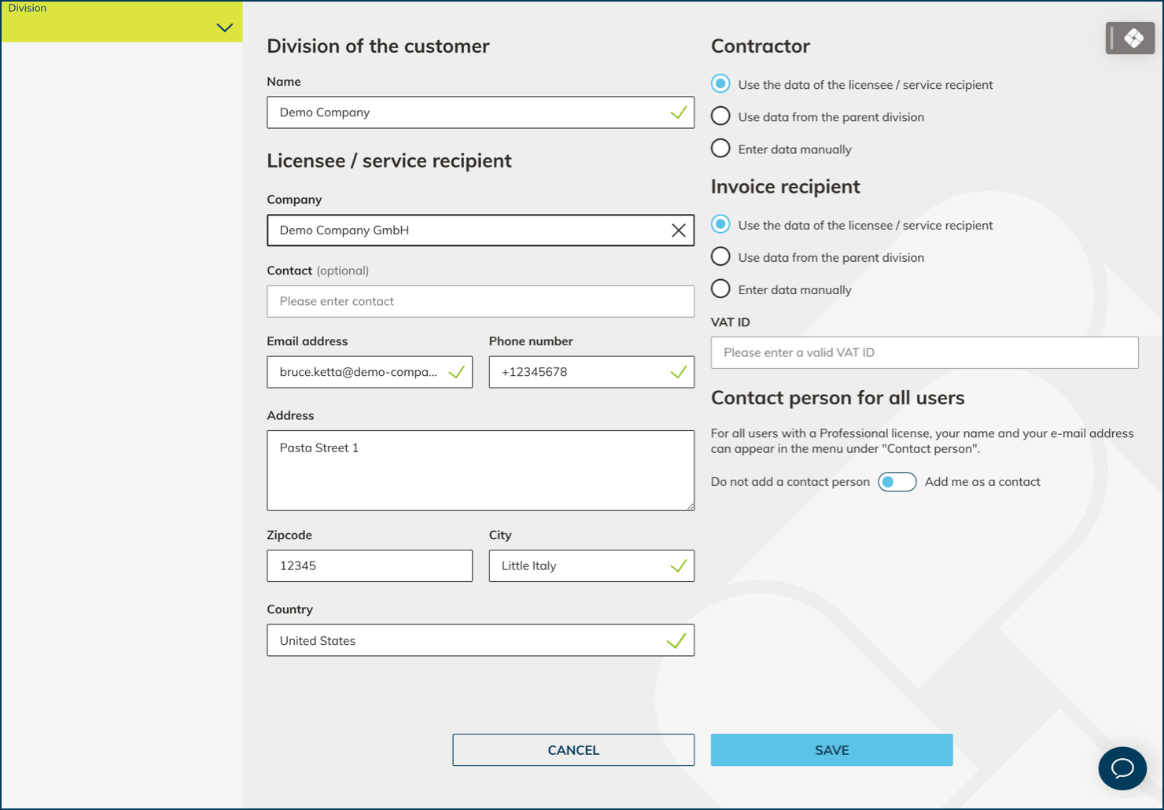Click the checkmark in Phone number field
Image resolution: width=1164 pixels, height=810 pixels.
pos(678,372)
